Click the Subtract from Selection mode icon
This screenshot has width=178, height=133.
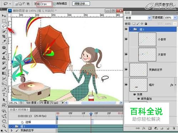tap(24, 4)
